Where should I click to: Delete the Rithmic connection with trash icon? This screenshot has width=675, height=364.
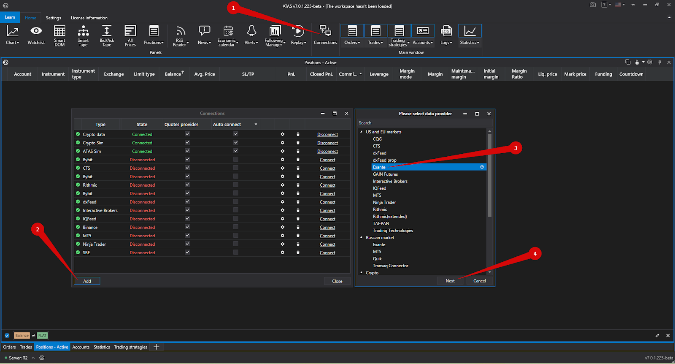(x=298, y=185)
